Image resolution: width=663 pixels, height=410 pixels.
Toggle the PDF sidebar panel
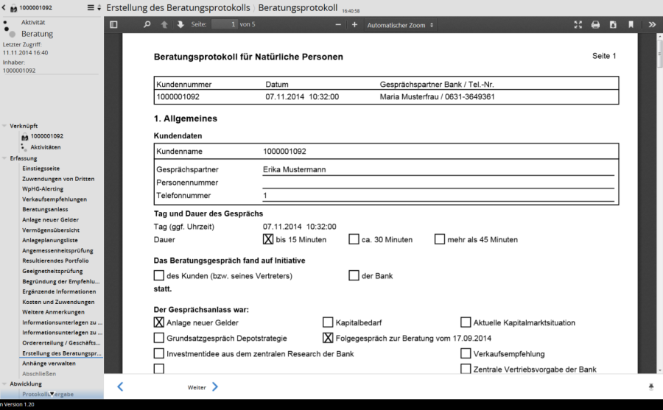113,24
